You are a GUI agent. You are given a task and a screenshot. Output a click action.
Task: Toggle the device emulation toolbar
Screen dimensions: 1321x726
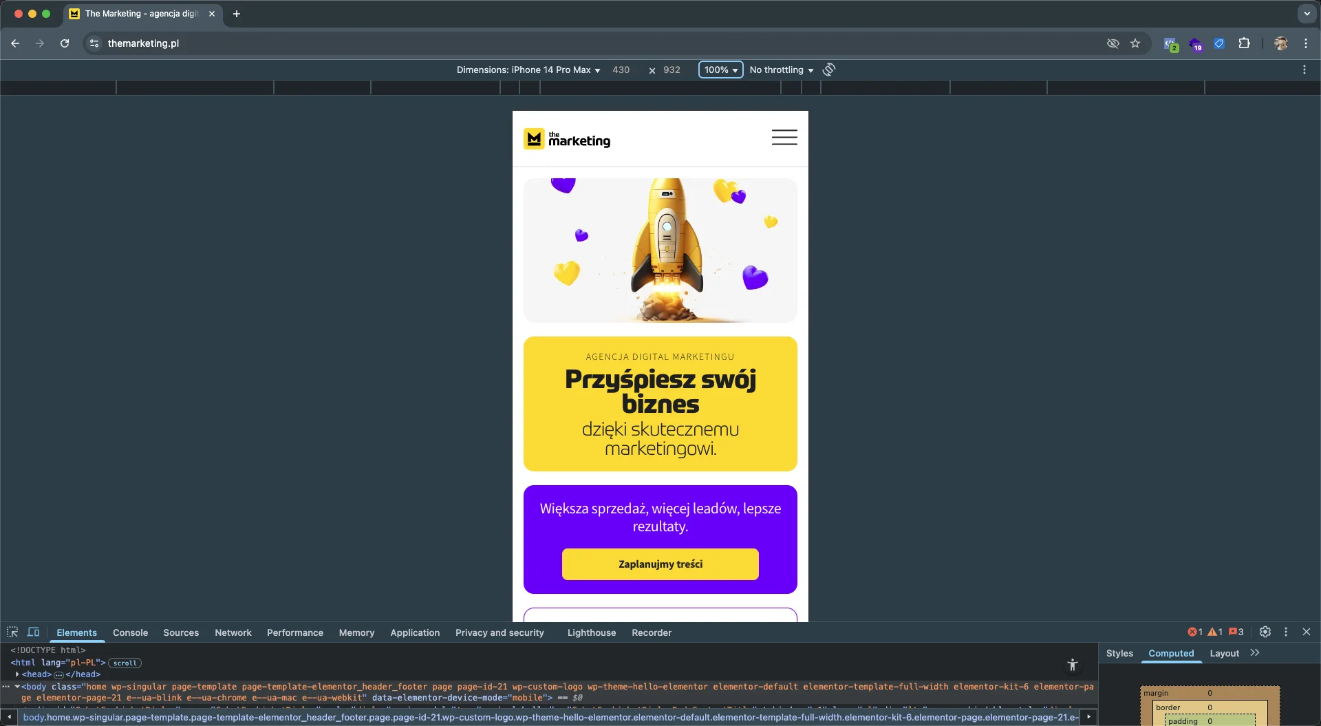33,632
